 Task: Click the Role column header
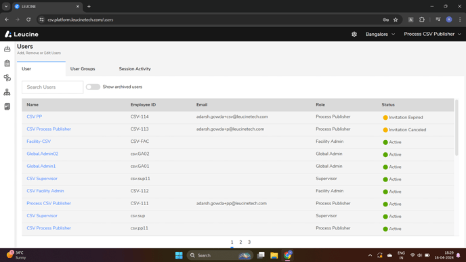point(320,105)
